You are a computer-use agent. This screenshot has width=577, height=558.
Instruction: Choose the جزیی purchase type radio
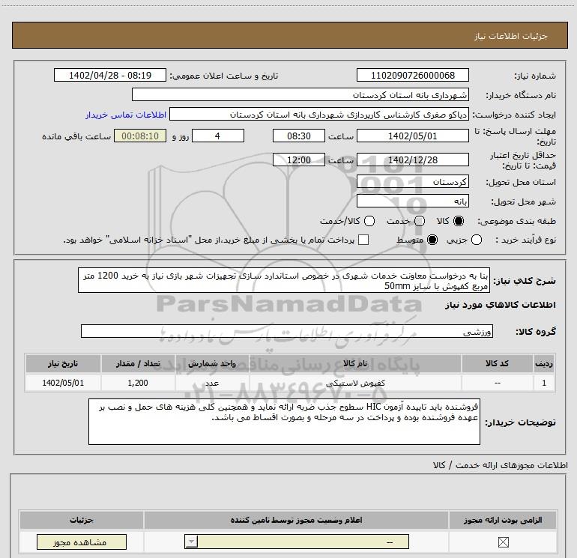point(476,240)
